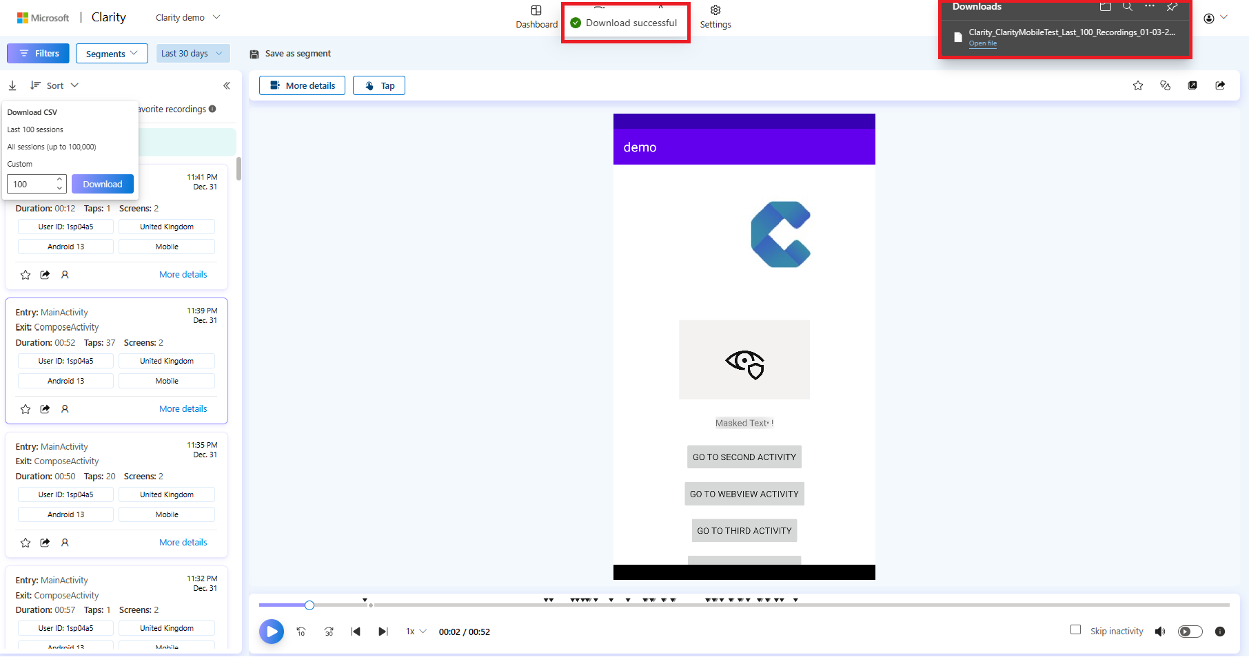Collapse the recordings side panel

click(227, 85)
